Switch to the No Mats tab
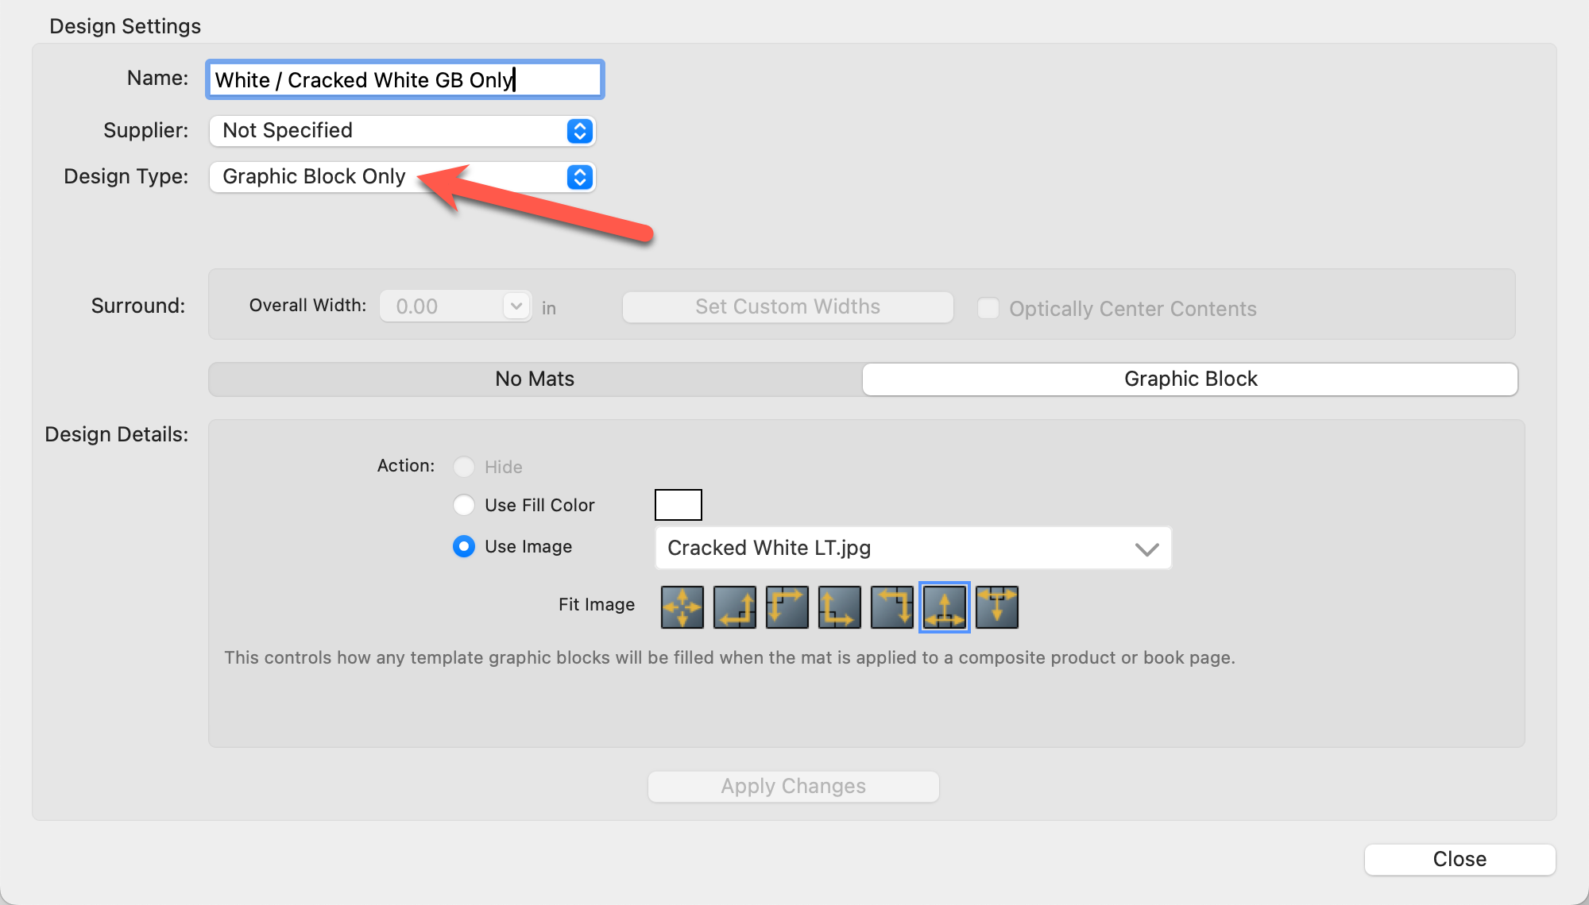 tap(535, 379)
